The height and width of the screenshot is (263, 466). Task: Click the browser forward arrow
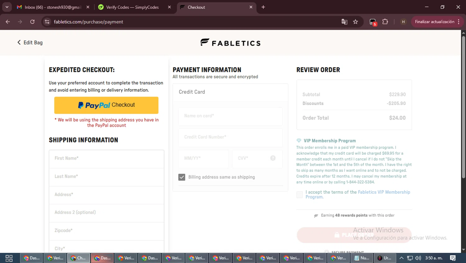click(20, 22)
